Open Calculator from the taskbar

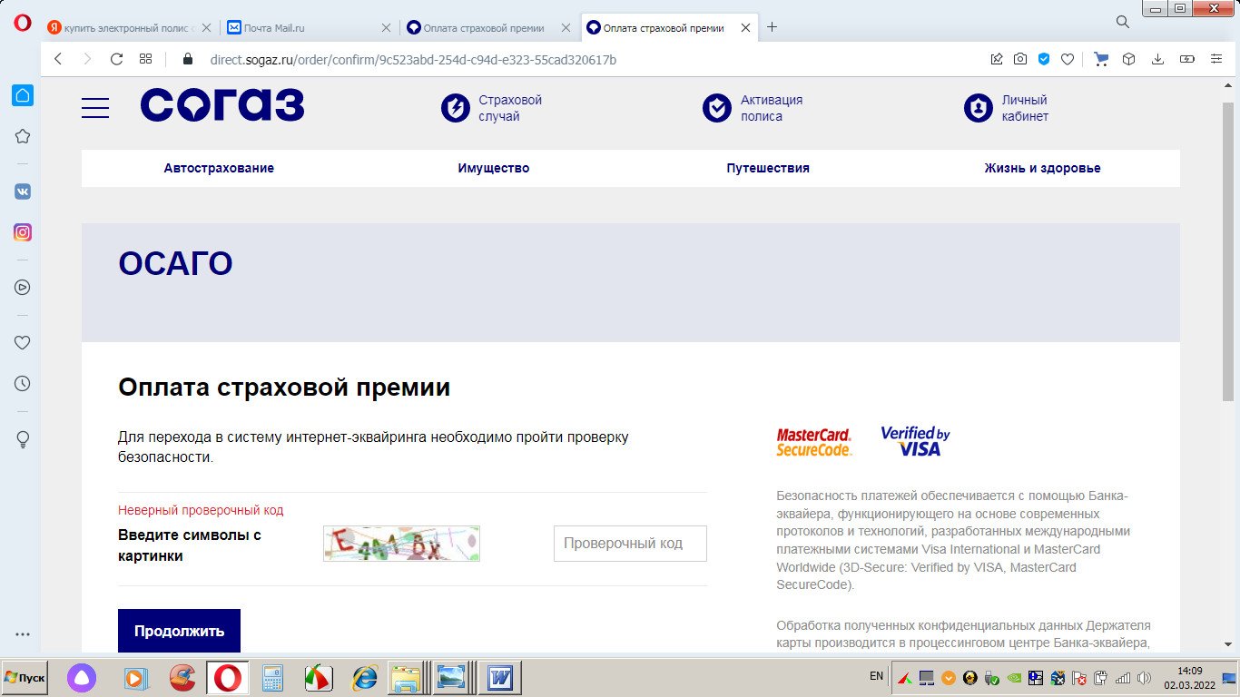pyautogui.click(x=272, y=678)
